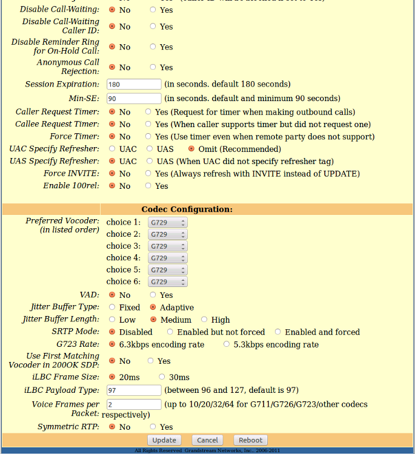This screenshot has height=454, width=415.
Task: Click the Voice Frames per Packet field
Action: [x=134, y=404]
